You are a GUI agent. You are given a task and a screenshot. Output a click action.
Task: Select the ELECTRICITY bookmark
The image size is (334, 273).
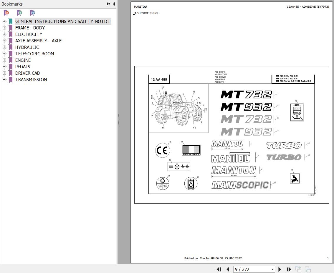[29, 34]
